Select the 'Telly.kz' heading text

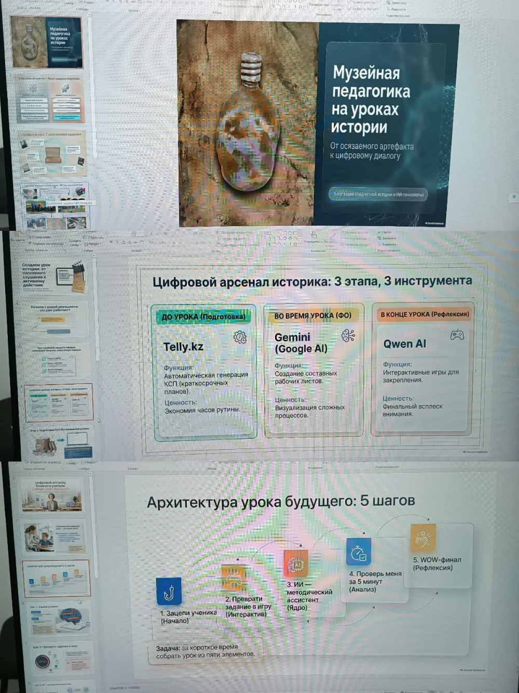(183, 347)
